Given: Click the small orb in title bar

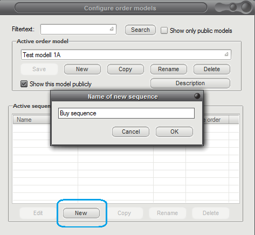Looking at the screenshot, I should (233, 7).
